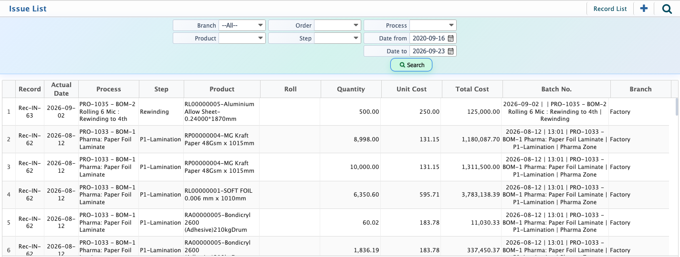The image size is (680, 257).
Task: Click total cost 1,311,500.00 cell
Action: [x=472, y=167]
